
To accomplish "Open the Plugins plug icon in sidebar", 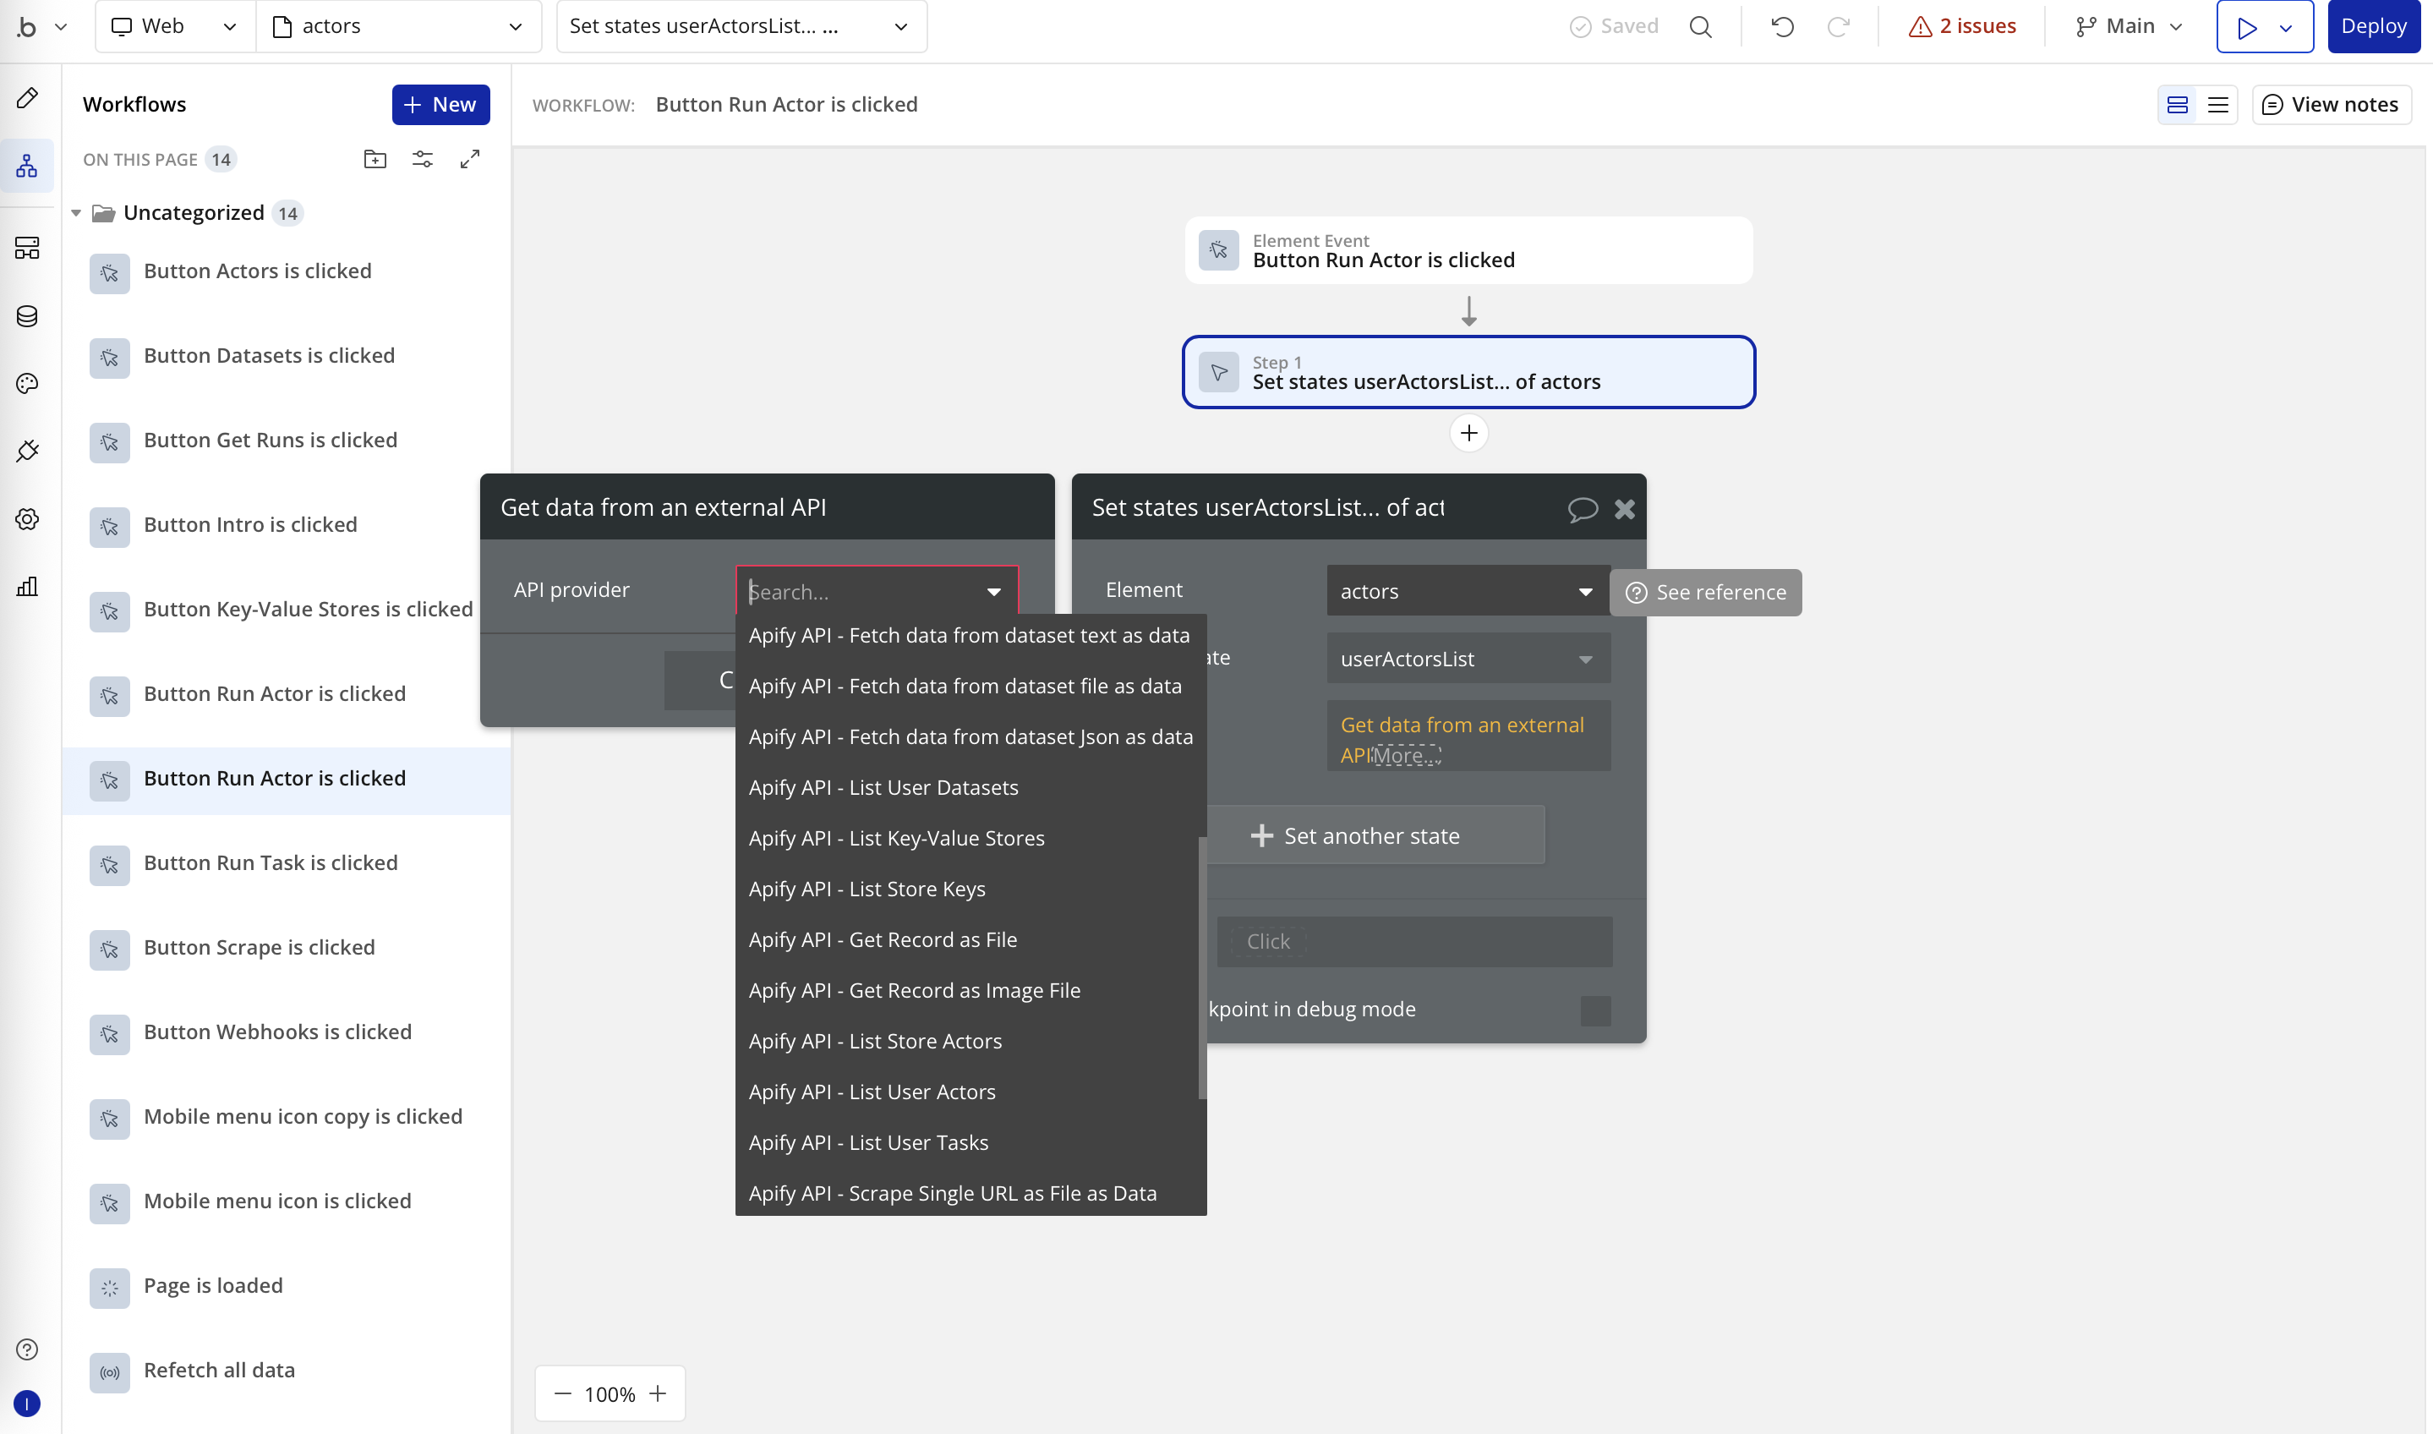I will 26,451.
